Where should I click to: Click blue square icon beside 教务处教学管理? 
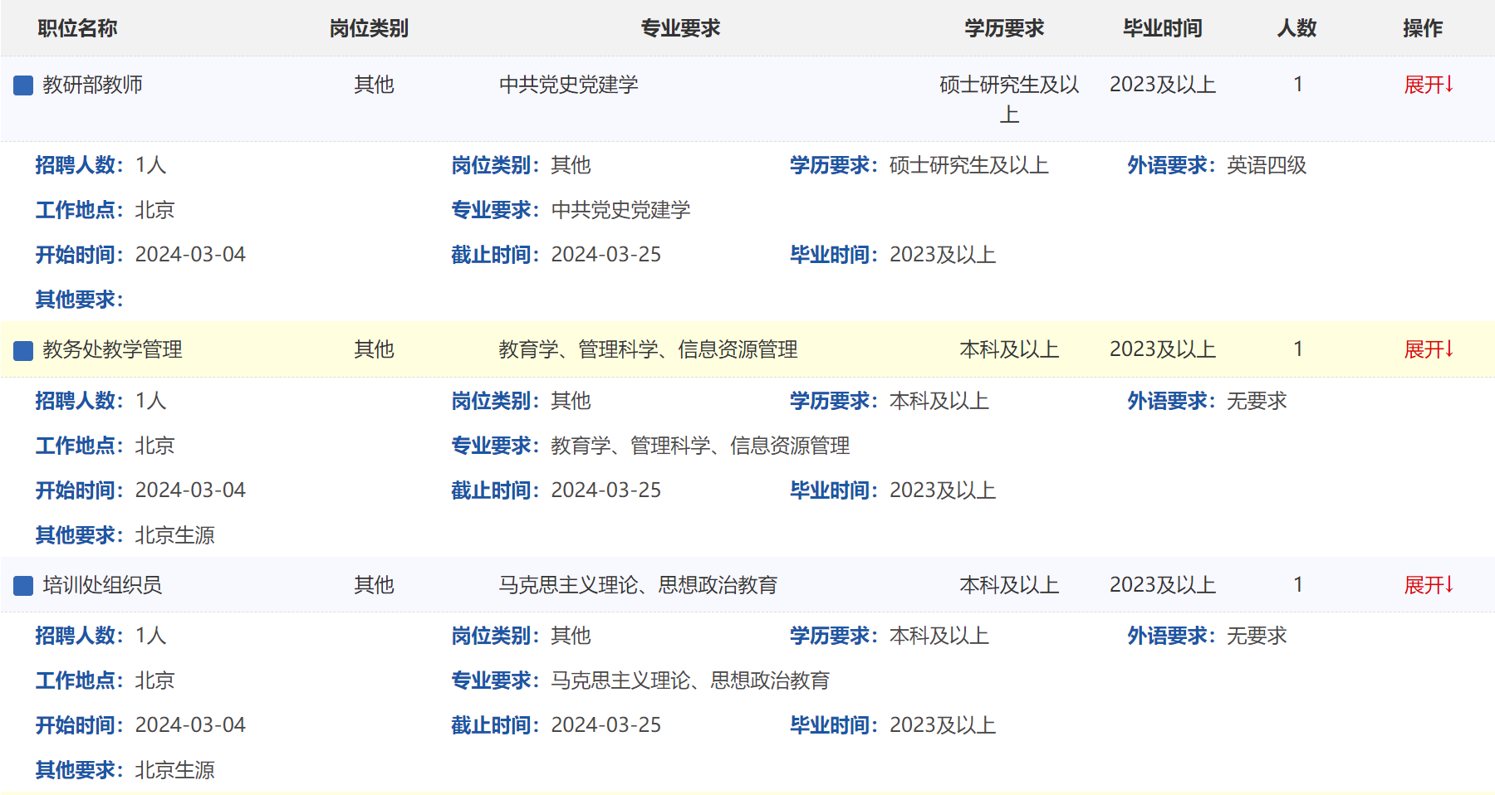pyautogui.click(x=23, y=350)
